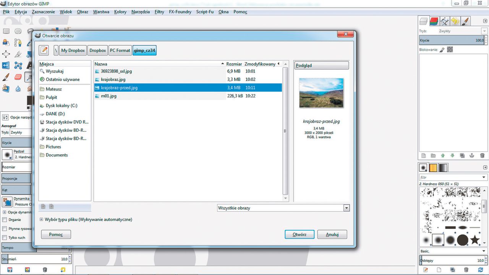The image size is (489, 275).
Task: Open the Warstwa menu
Action: [x=101, y=12]
